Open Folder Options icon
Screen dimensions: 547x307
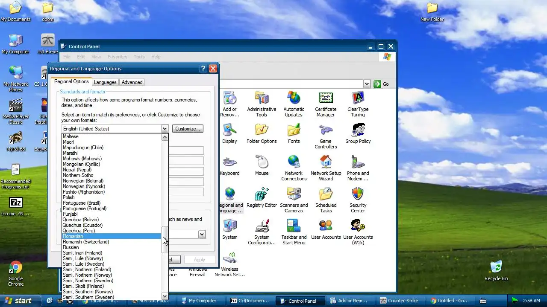(x=262, y=133)
